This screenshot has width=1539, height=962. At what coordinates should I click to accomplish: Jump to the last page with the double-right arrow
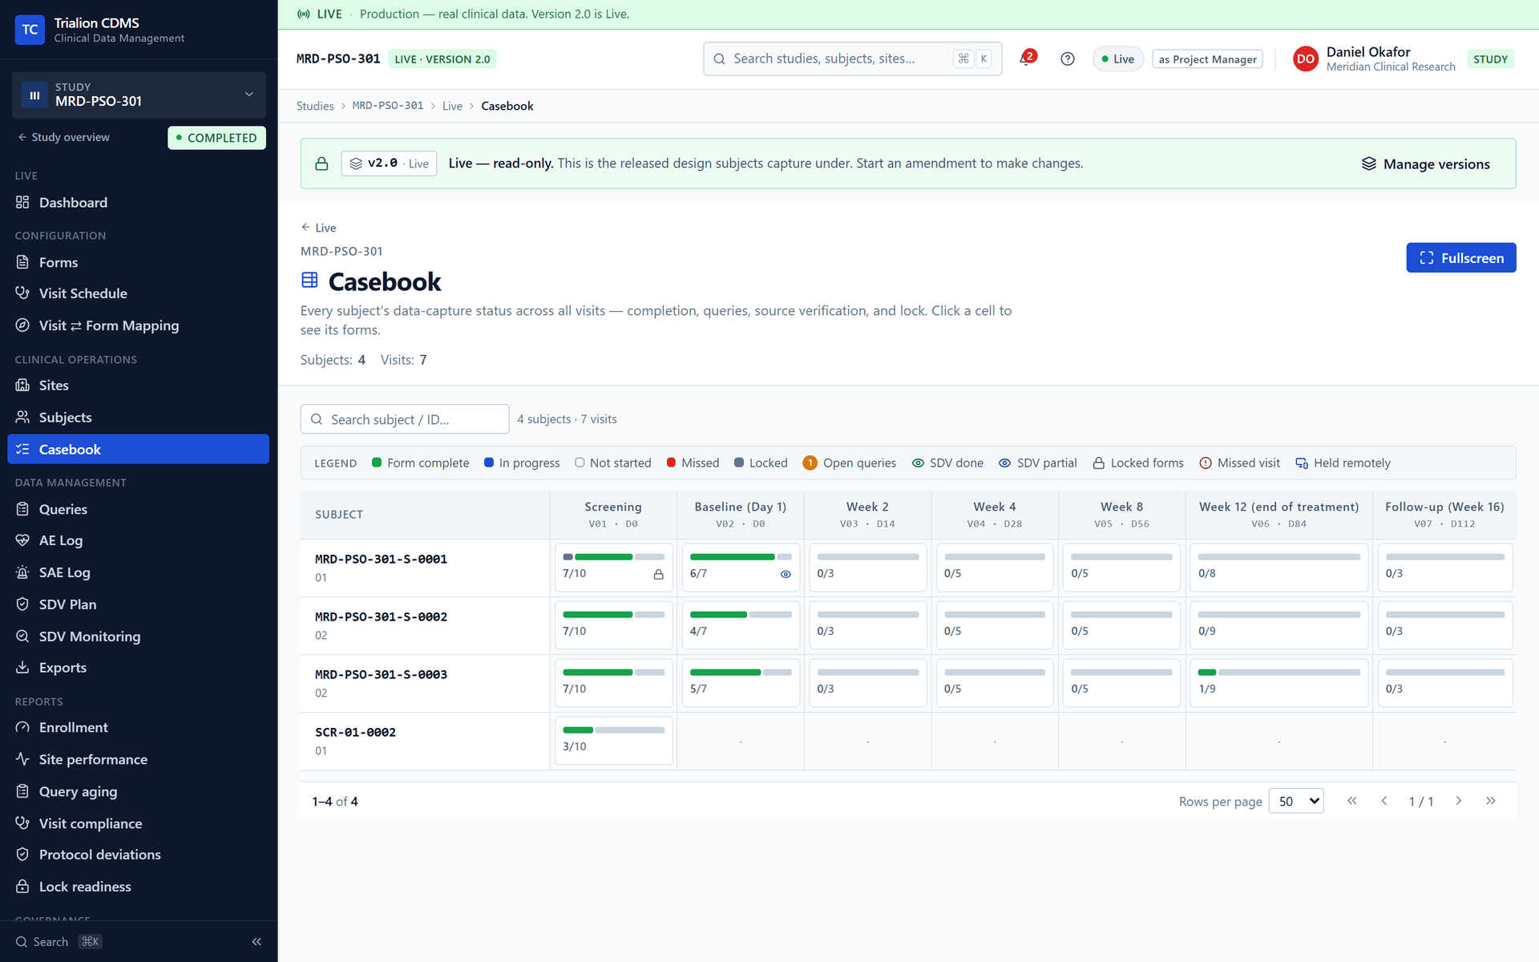click(x=1490, y=801)
